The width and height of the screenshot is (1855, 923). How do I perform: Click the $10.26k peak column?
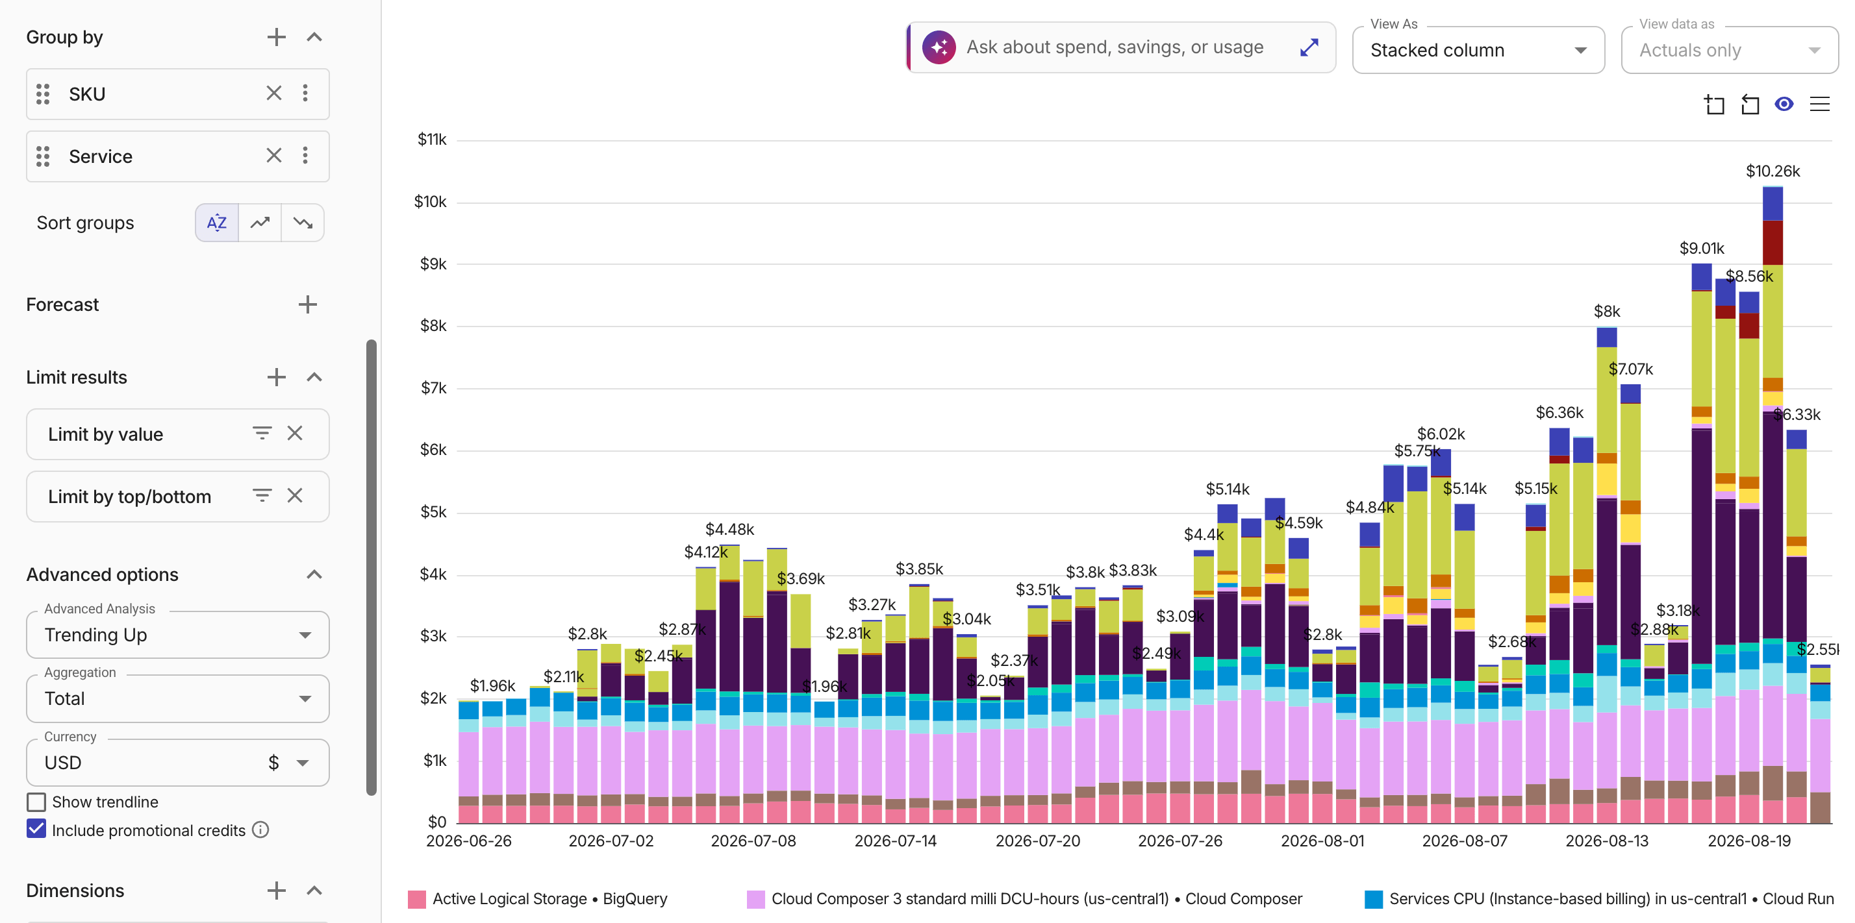1773,505
